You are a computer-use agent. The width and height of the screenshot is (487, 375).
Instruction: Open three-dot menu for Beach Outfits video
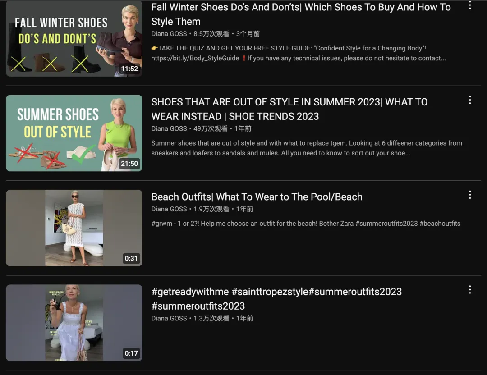click(x=470, y=195)
